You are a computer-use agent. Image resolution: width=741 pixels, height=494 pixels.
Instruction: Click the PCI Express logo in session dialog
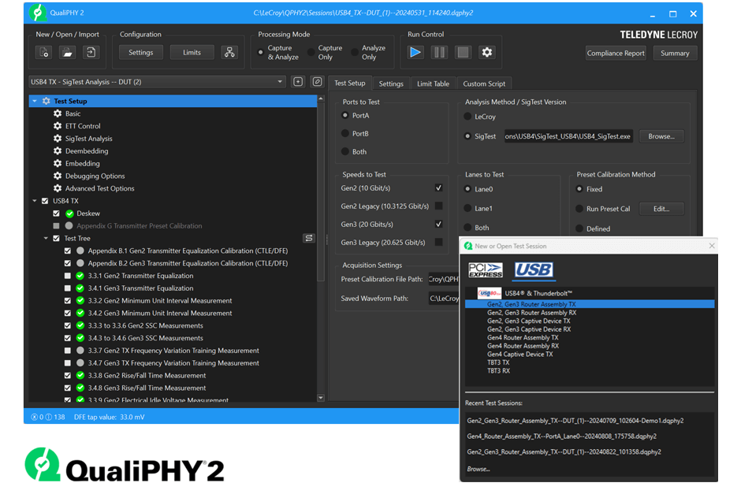click(486, 270)
